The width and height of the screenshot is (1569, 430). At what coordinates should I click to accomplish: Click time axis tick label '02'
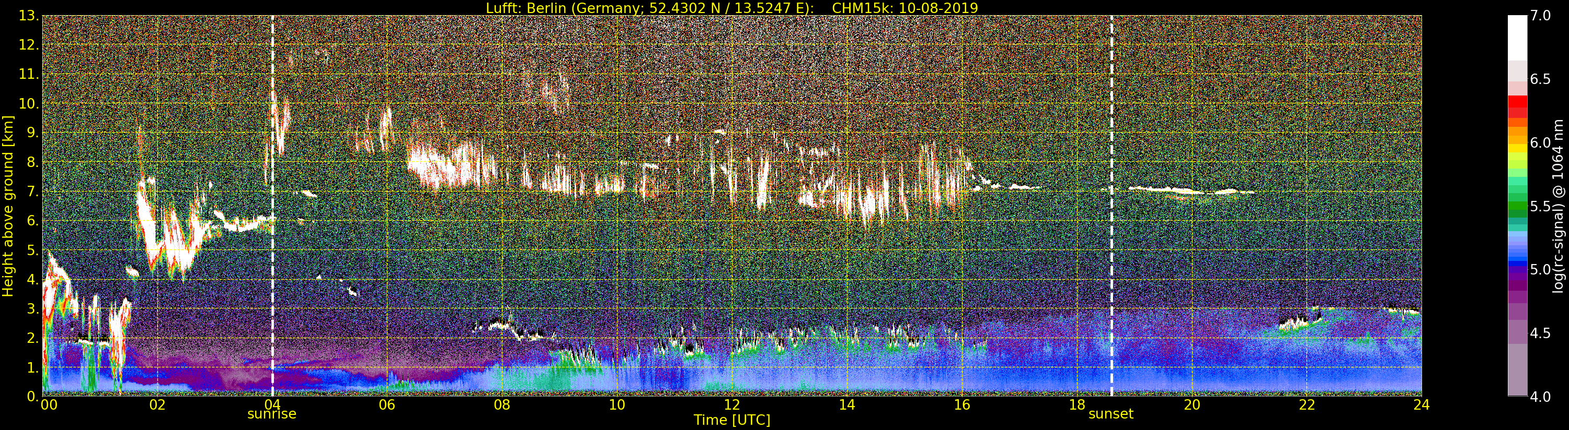(157, 404)
